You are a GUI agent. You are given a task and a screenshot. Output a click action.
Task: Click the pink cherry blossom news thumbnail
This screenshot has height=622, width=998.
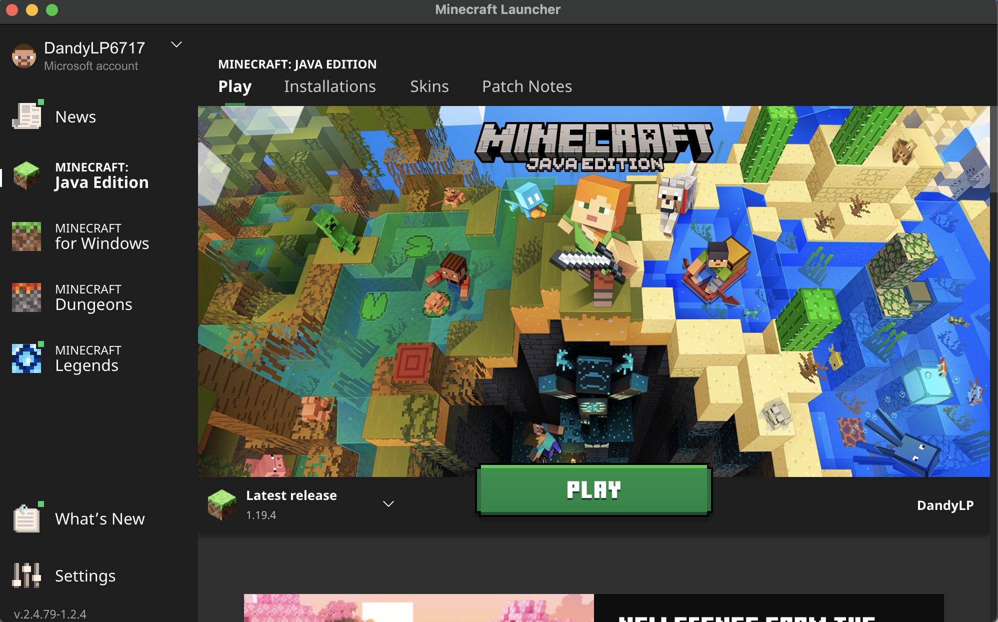coord(418,608)
